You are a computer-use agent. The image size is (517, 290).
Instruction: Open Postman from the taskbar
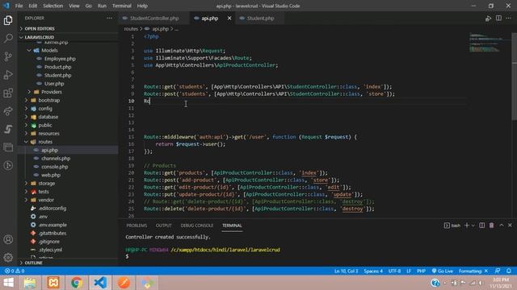[x=124, y=283]
